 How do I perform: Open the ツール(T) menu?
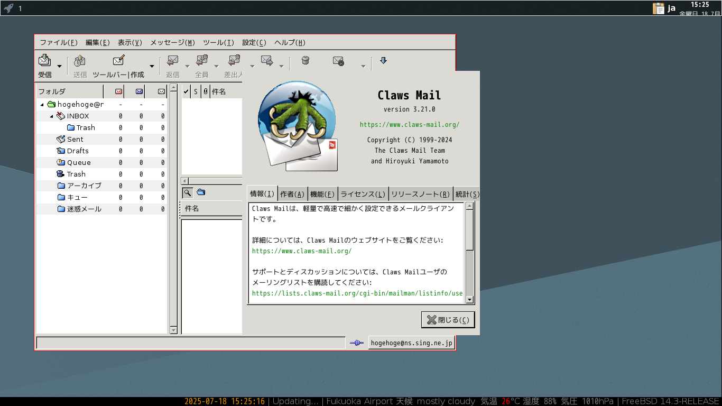pos(218,43)
